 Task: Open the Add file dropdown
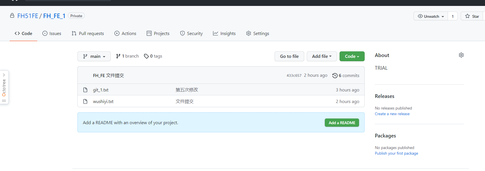pyautogui.click(x=322, y=56)
